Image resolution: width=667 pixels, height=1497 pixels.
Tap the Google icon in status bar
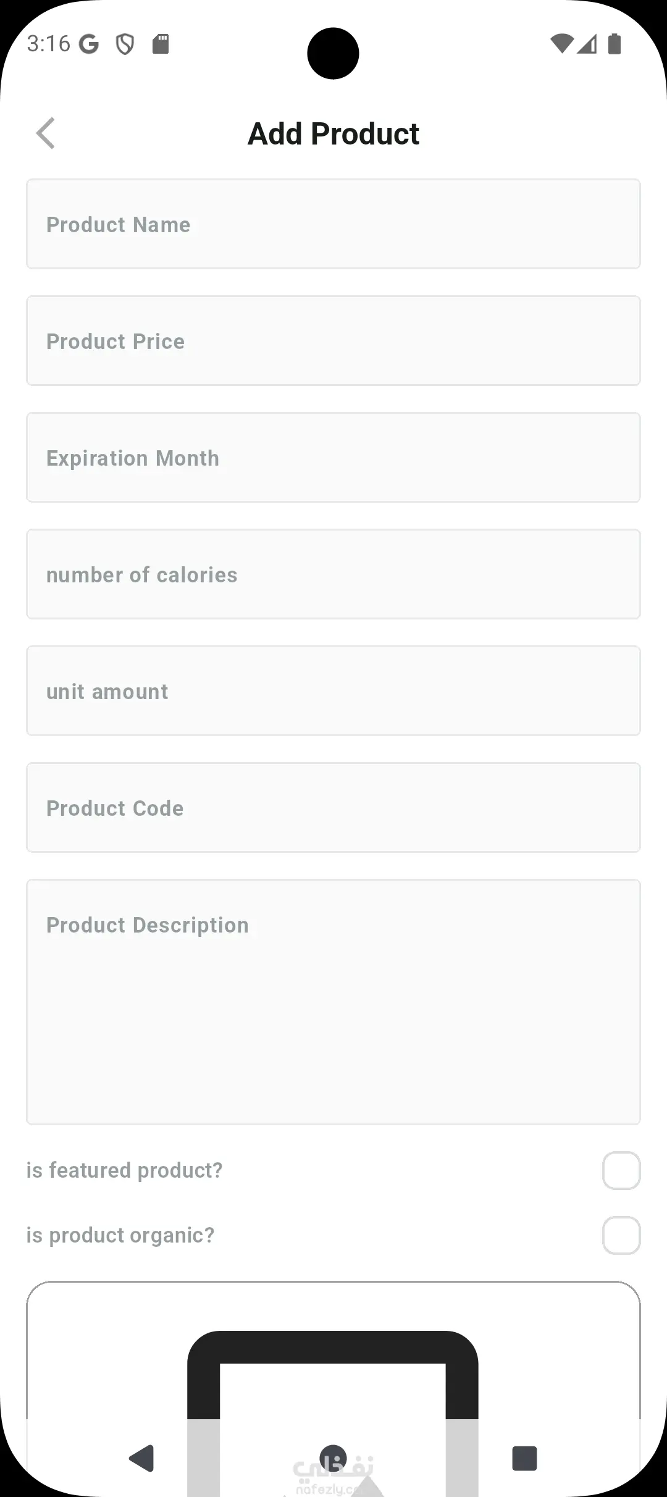[x=89, y=44]
